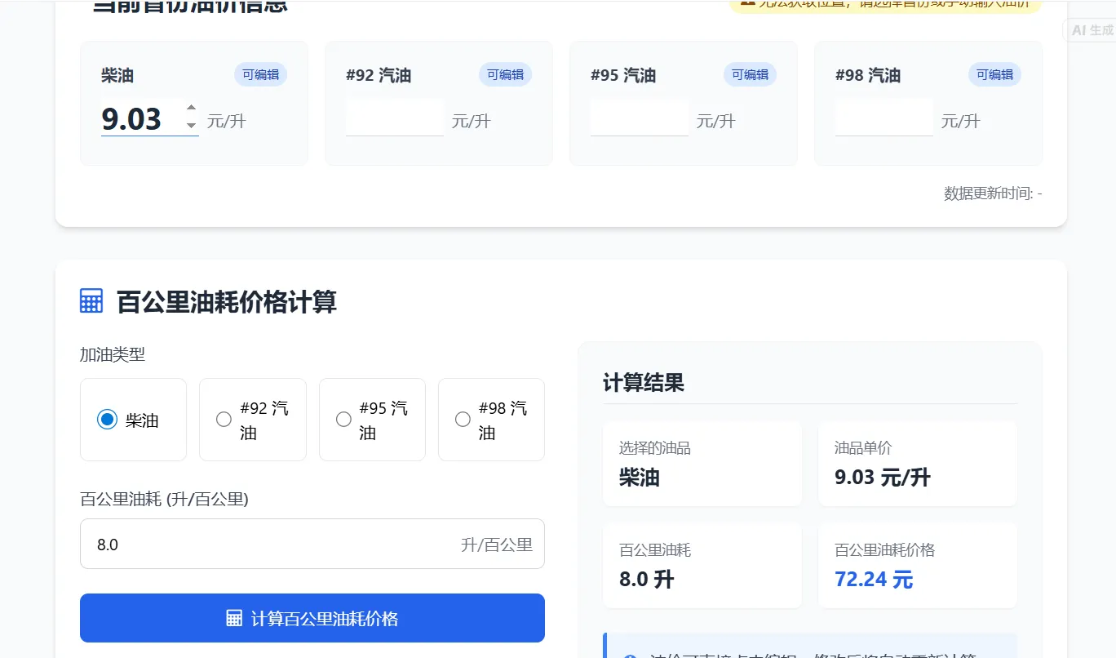Click the 百公里油耗 consumption input showing 8.0
This screenshot has width=1116, height=658.
[x=312, y=544]
